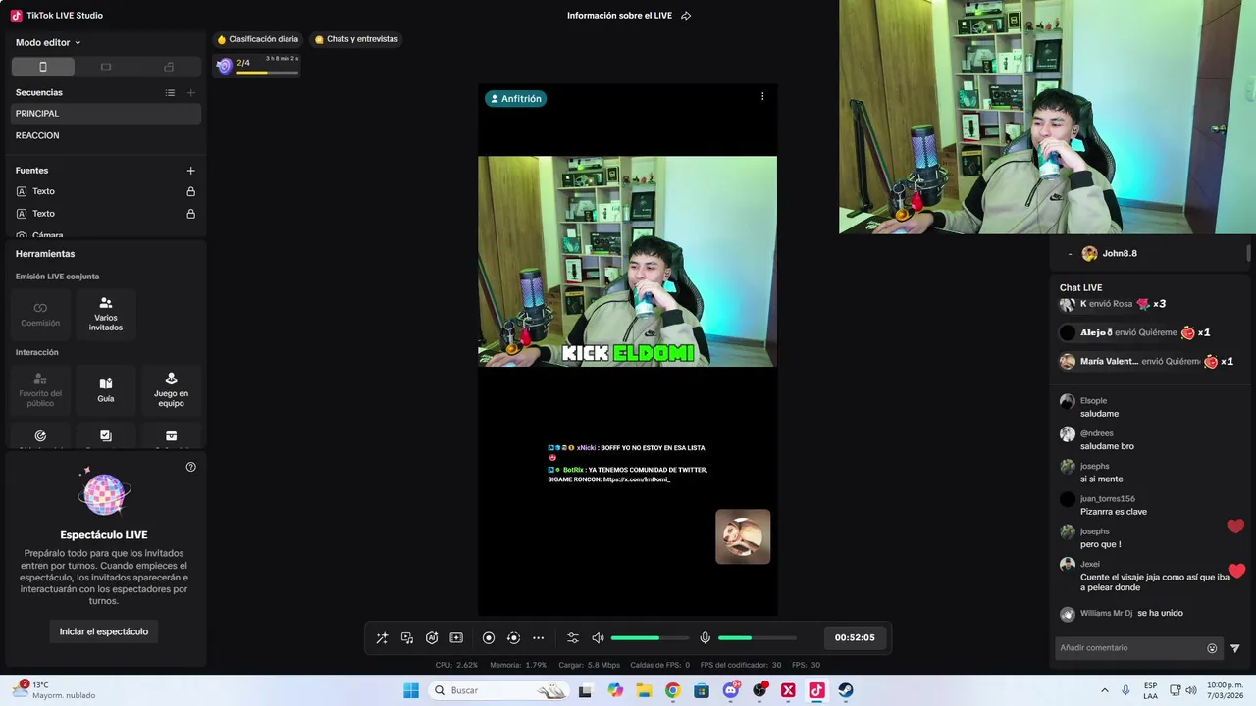Image resolution: width=1256 pixels, height=706 pixels.
Task: Open the chat filter funnel icon
Action: pos(1235,648)
